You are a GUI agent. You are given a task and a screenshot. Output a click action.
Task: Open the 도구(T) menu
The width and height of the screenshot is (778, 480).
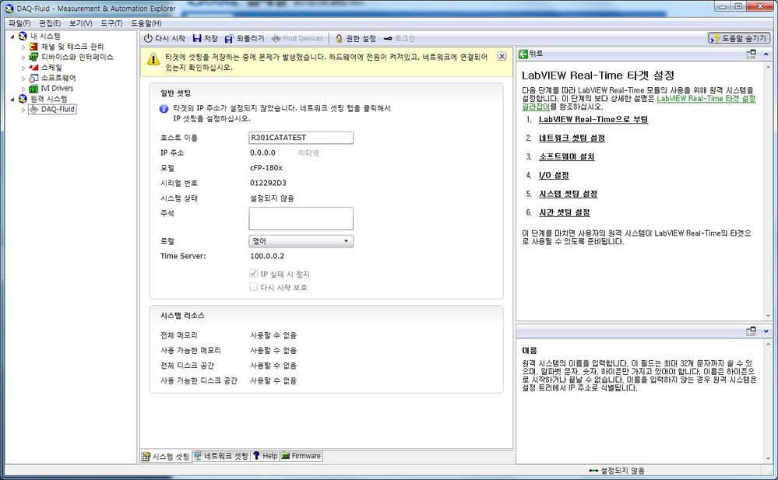coord(111,23)
